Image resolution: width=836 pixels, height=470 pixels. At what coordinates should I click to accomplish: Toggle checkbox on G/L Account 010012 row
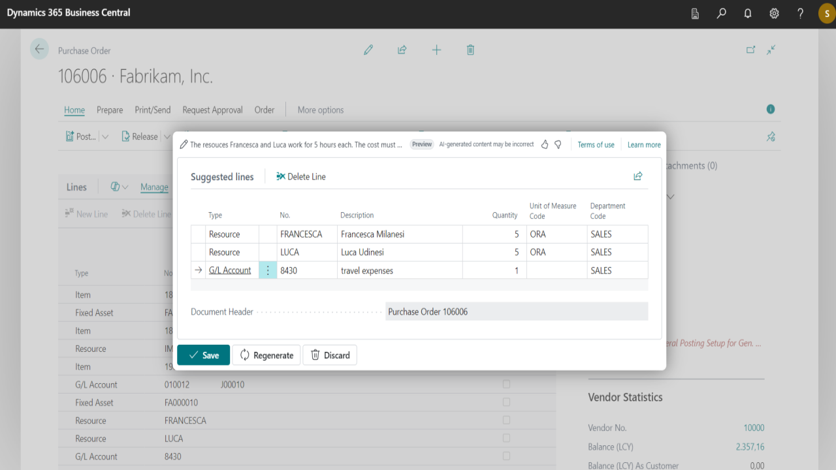click(x=506, y=384)
